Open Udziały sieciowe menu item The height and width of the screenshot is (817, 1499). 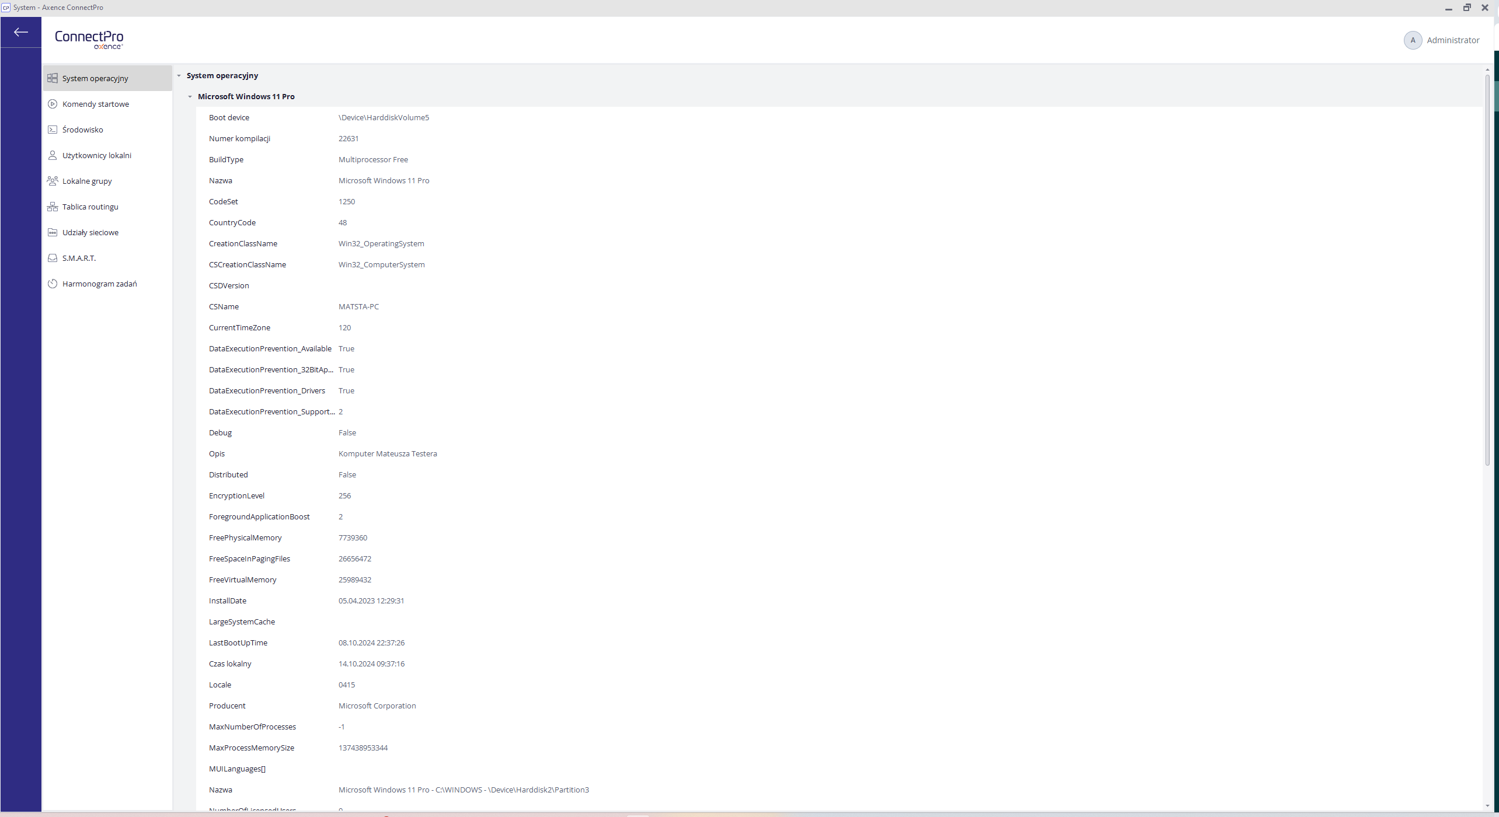107,232
